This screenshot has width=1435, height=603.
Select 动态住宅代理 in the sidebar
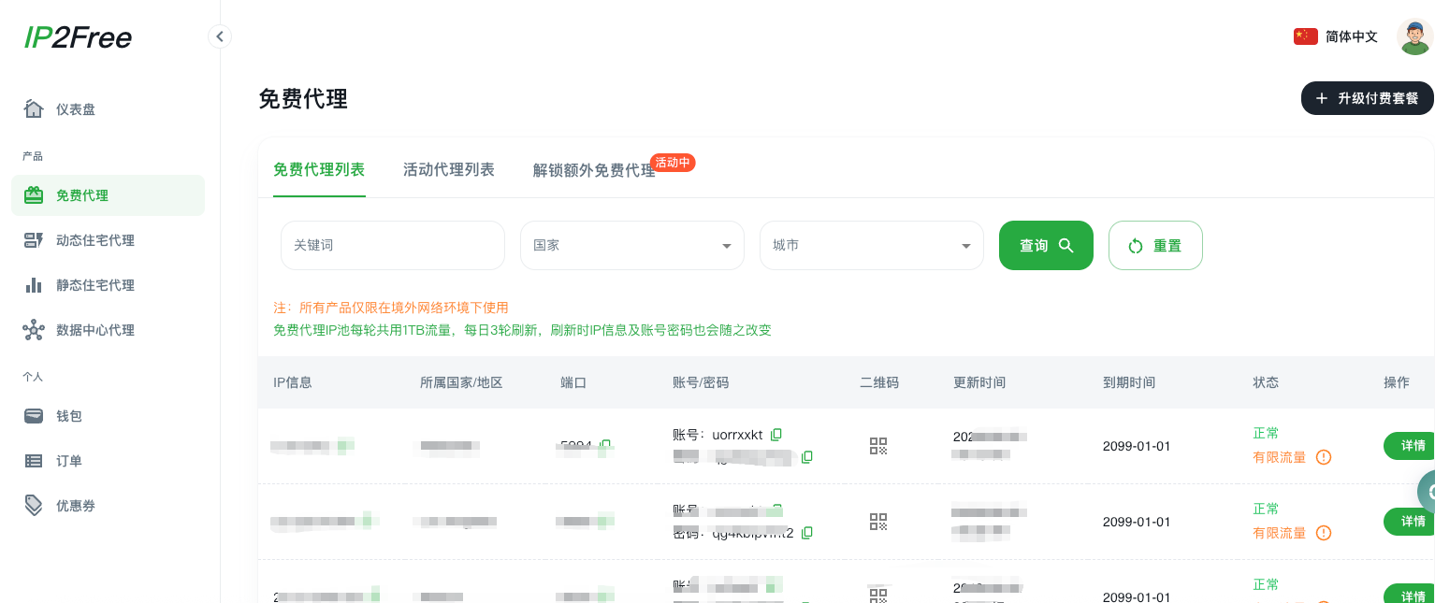(x=94, y=240)
